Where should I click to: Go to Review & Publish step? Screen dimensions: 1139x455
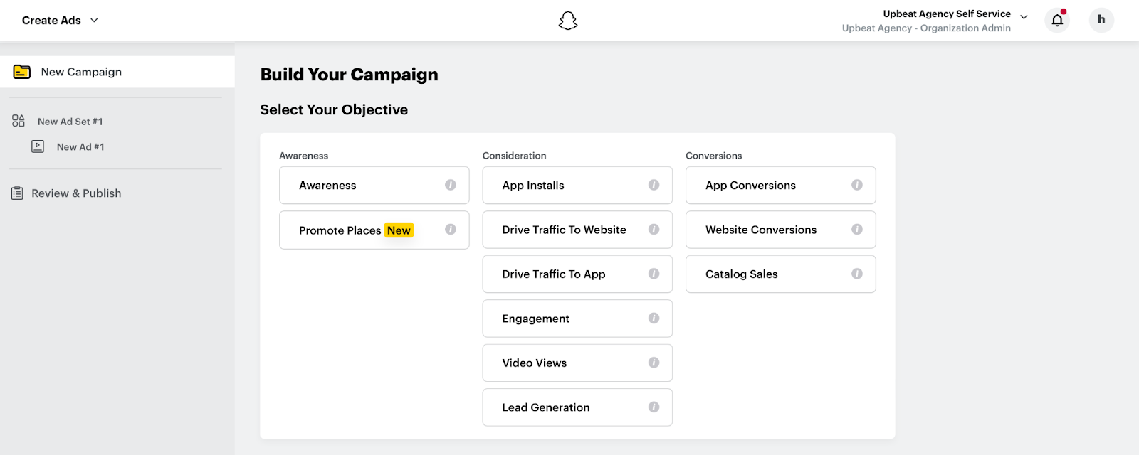click(x=76, y=193)
